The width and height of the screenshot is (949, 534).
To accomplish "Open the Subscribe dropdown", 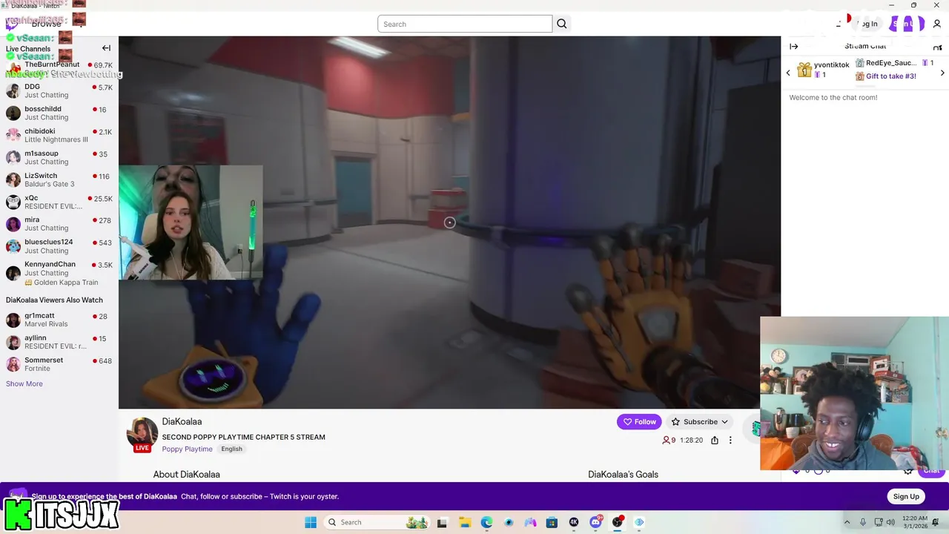I will [x=700, y=422].
